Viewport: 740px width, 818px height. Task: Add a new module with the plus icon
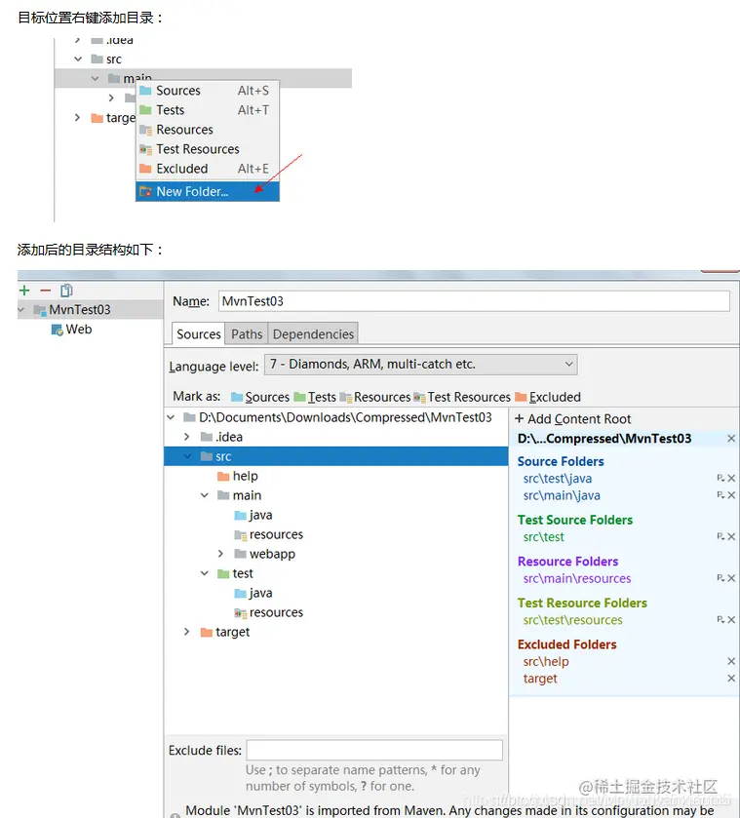[24, 291]
